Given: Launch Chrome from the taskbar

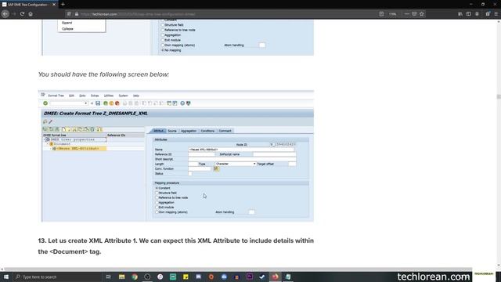Looking at the screenshot, I should point(135,277).
